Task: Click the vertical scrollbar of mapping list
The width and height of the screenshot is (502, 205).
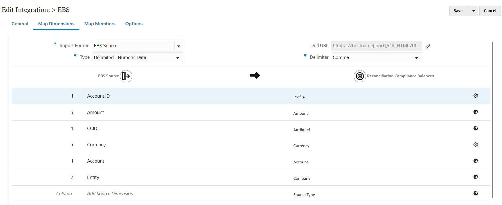Action: click(x=492, y=120)
